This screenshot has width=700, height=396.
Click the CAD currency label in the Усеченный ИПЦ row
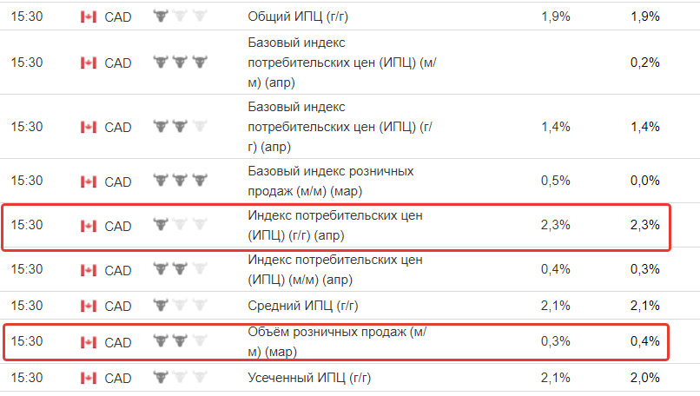pyautogui.click(x=118, y=378)
